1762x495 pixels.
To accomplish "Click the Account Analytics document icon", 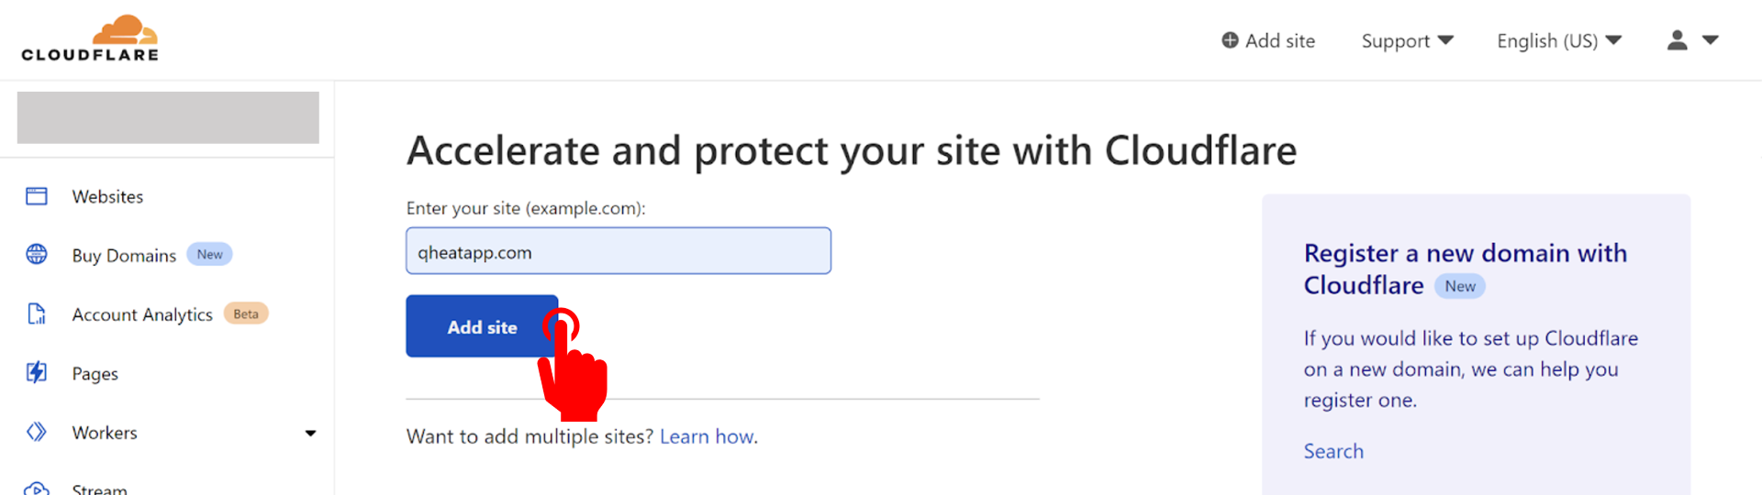I will coord(37,314).
